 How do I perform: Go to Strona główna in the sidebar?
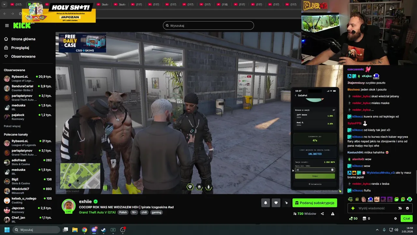[x=23, y=39]
